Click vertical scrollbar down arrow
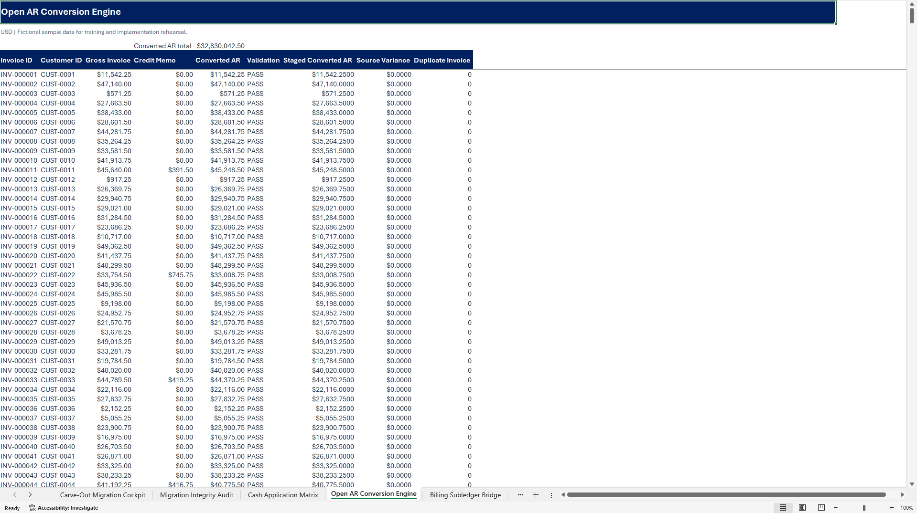This screenshot has height=513, width=917. click(912, 484)
